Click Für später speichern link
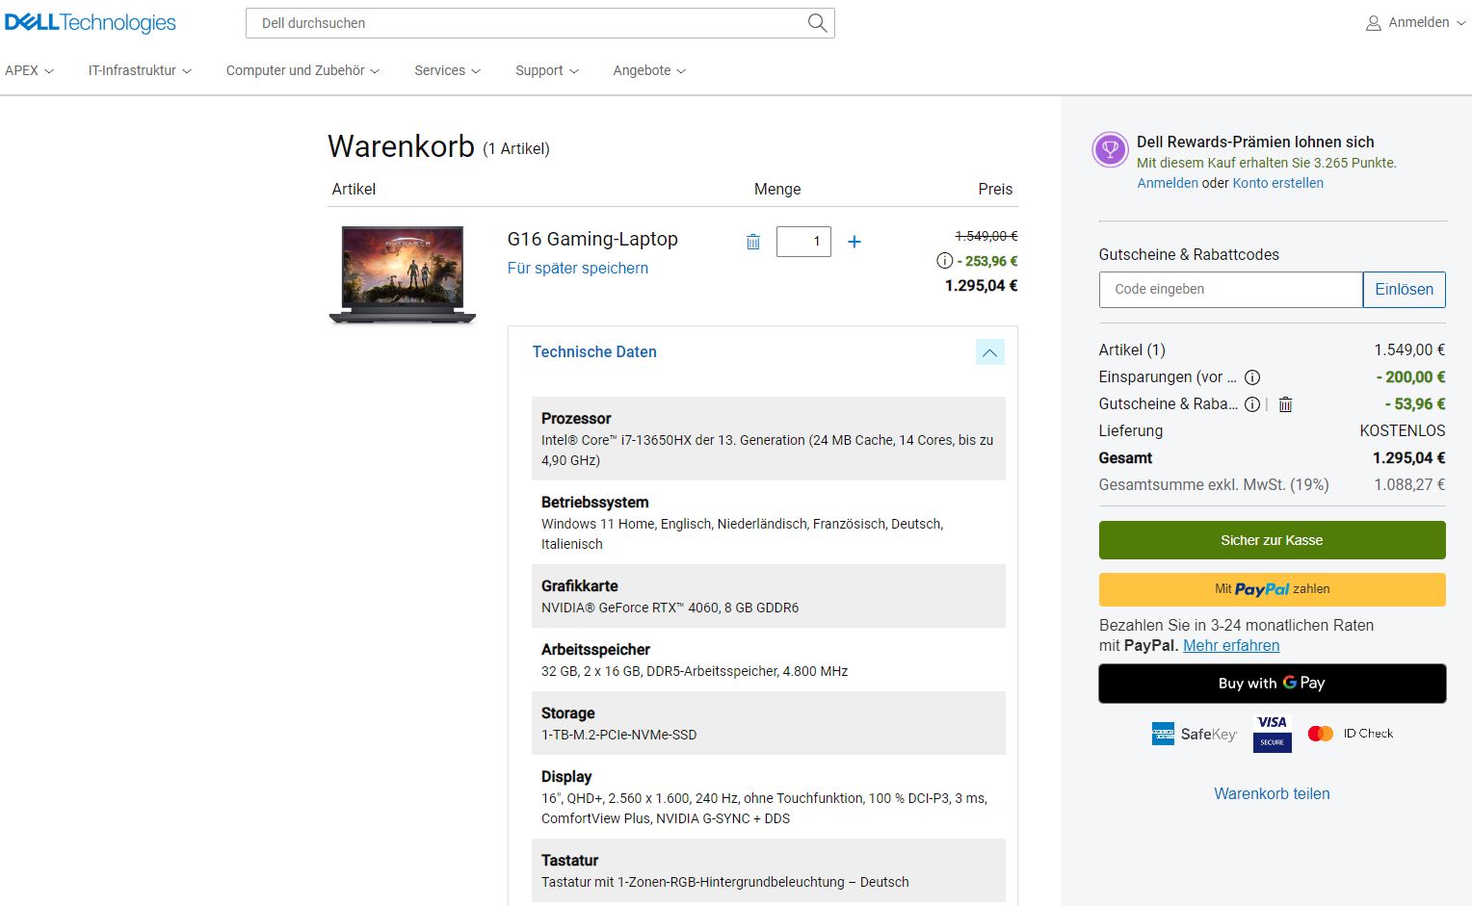This screenshot has width=1472, height=906. 578,269
